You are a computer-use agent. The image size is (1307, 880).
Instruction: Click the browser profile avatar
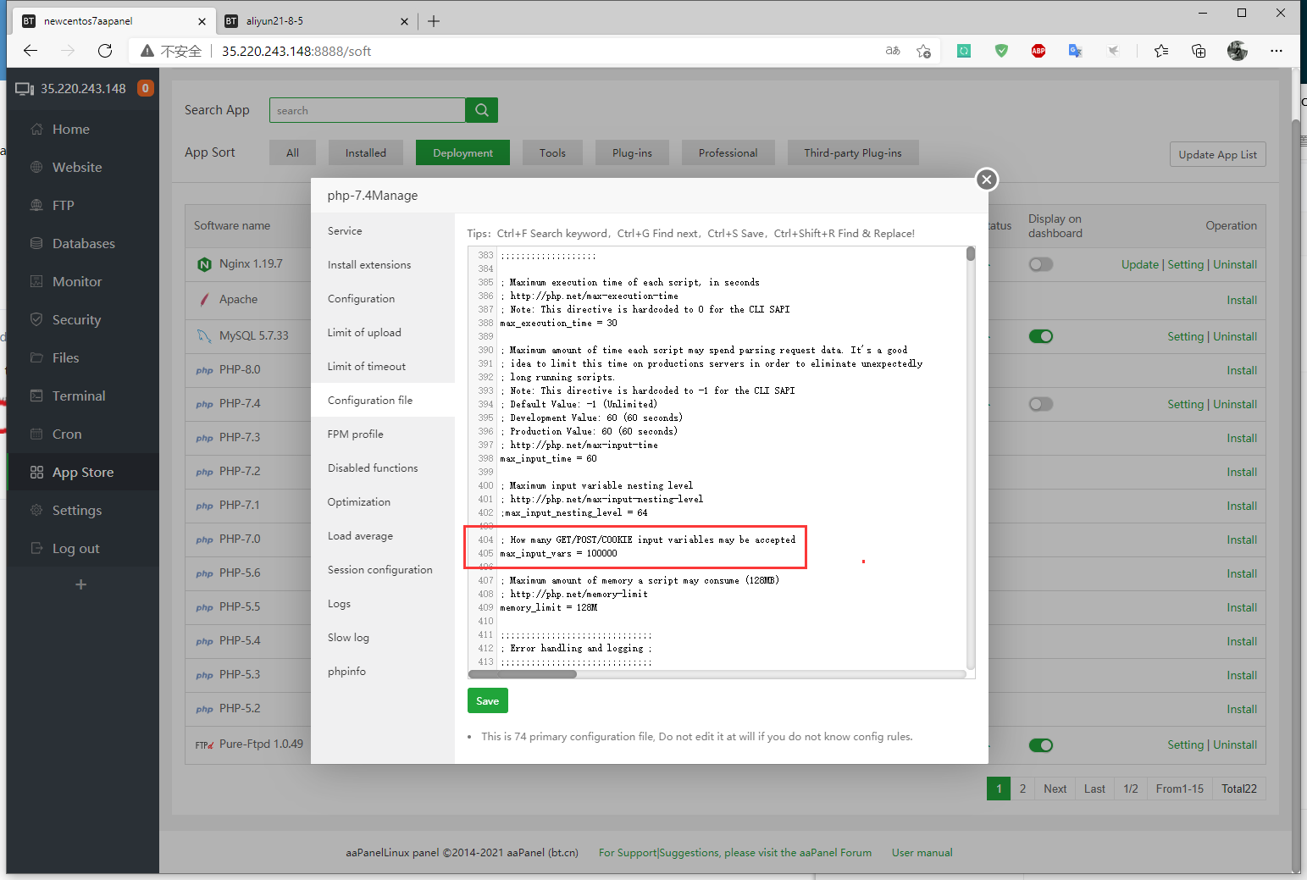[1238, 51]
